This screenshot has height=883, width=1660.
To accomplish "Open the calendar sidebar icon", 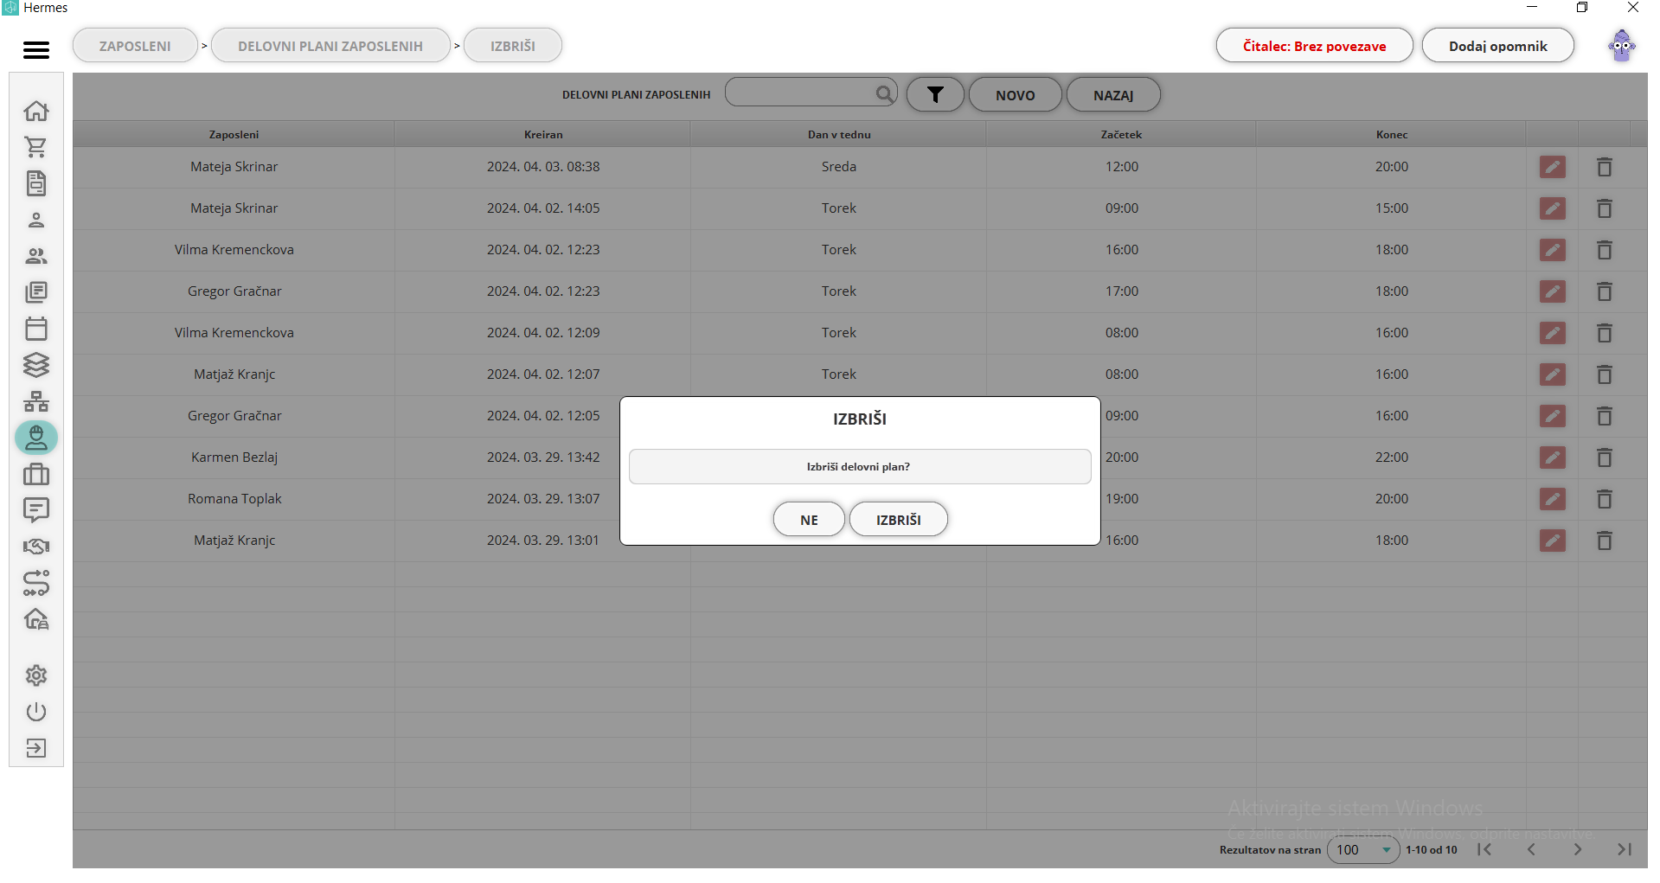I will (x=36, y=329).
